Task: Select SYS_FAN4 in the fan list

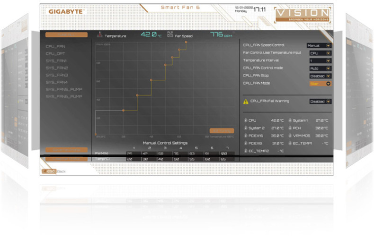Action: click(x=57, y=82)
